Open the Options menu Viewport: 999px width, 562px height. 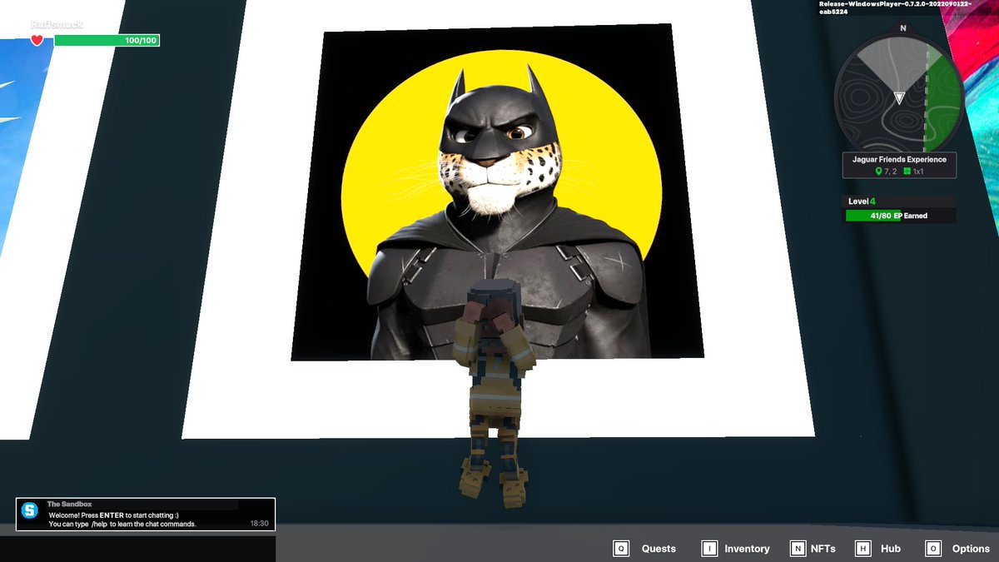tap(971, 549)
